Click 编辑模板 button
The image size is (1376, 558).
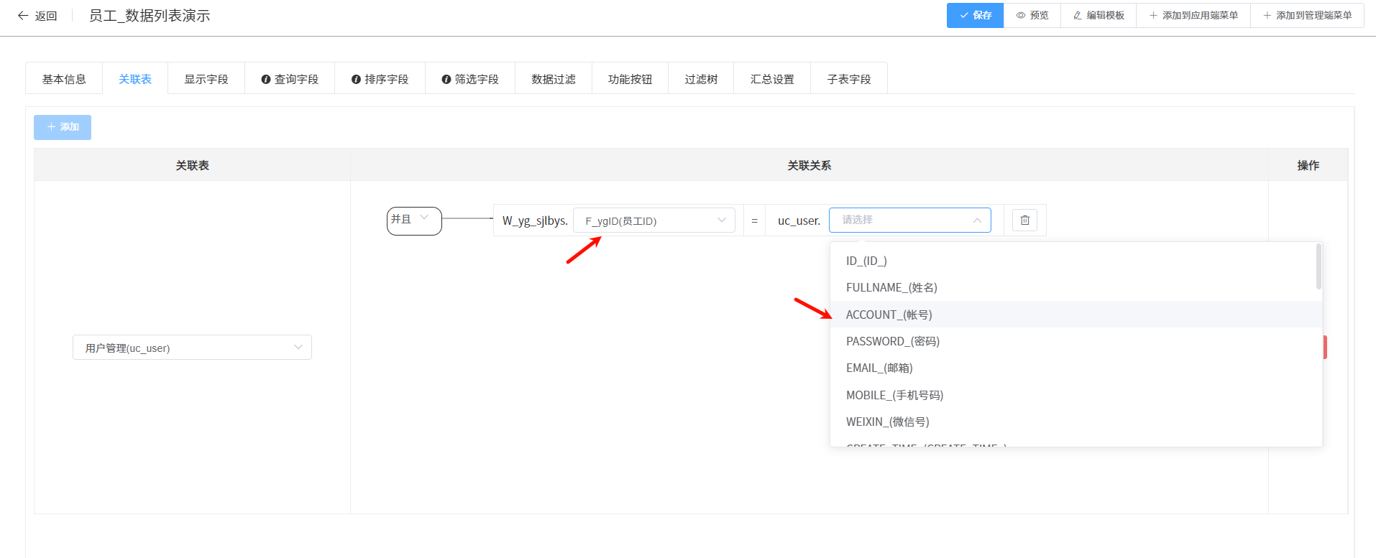(1098, 15)
